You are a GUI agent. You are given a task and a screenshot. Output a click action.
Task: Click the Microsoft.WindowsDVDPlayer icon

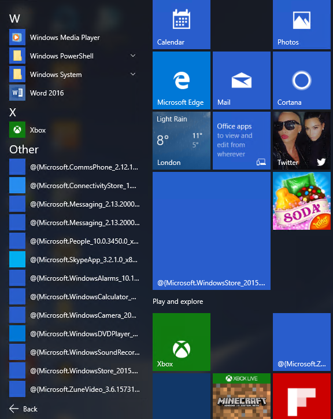tap(17, 333)
